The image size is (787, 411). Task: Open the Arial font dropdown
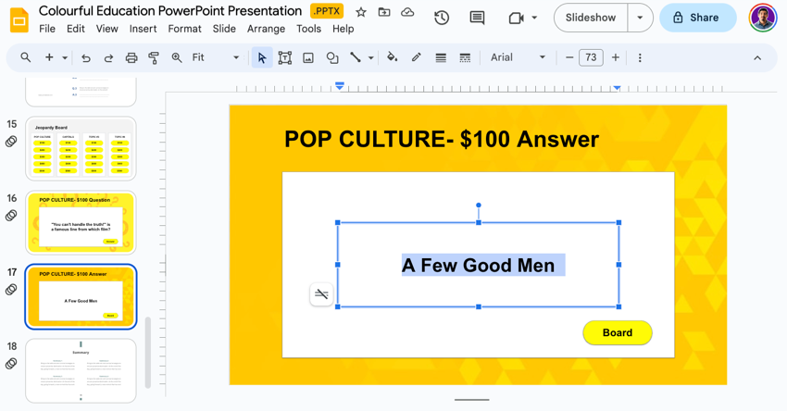518,57
